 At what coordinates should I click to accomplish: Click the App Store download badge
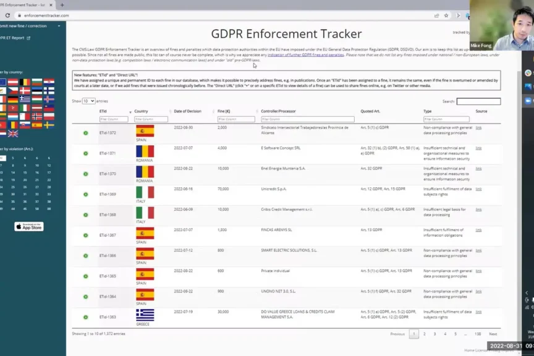pyautogui.click(x=29, y=227)
